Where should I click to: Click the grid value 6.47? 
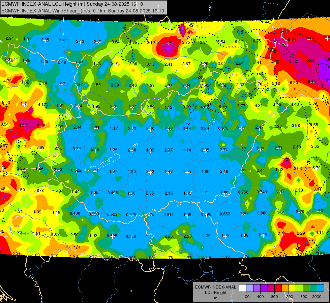tap(239, 42)
